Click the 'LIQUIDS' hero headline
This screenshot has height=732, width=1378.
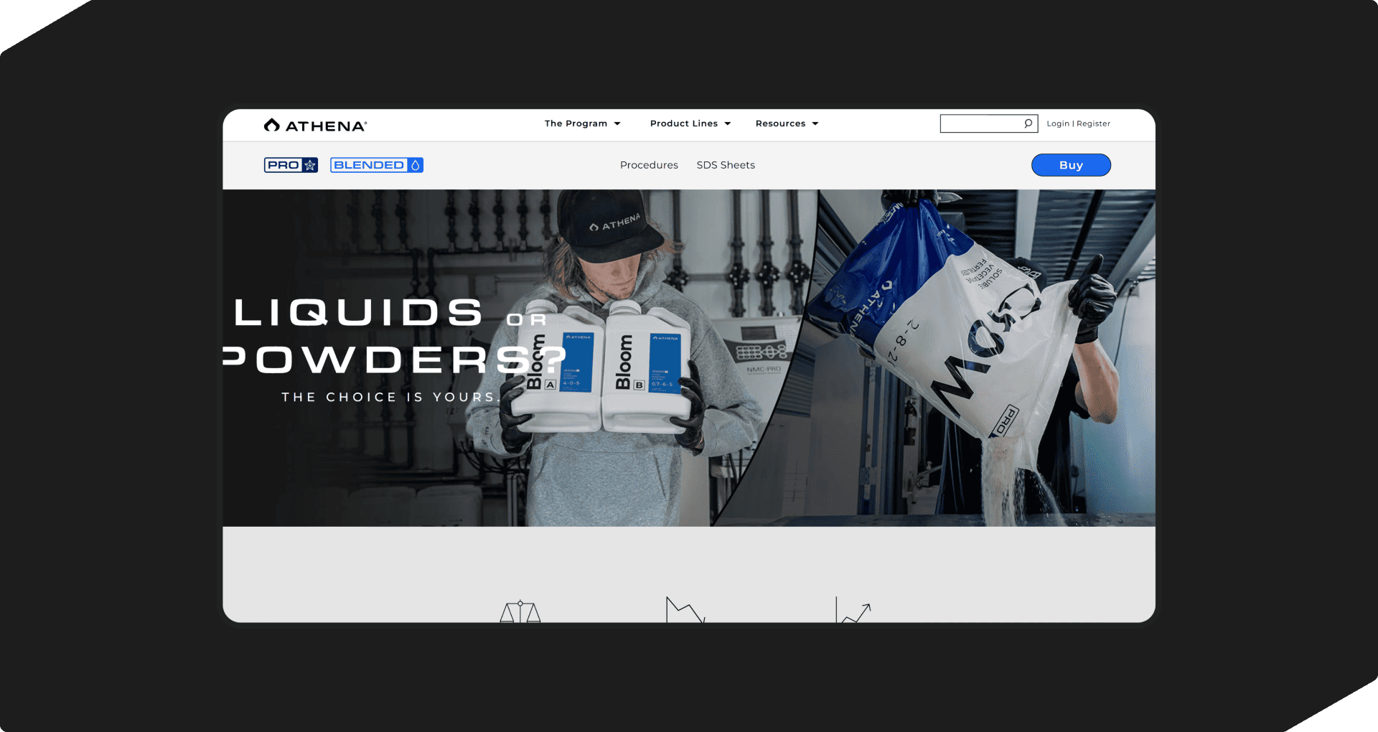358,313
